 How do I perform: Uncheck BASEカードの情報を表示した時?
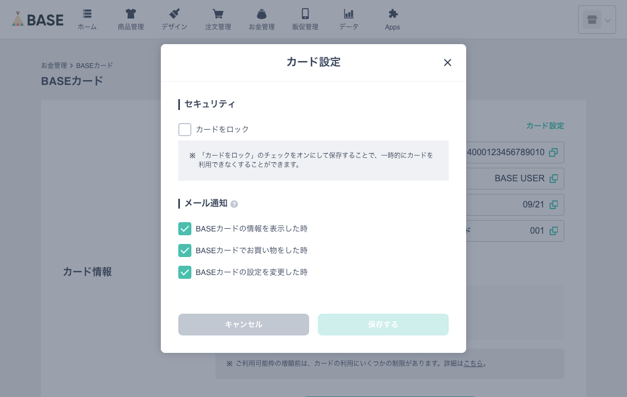[x=185, y=229]
